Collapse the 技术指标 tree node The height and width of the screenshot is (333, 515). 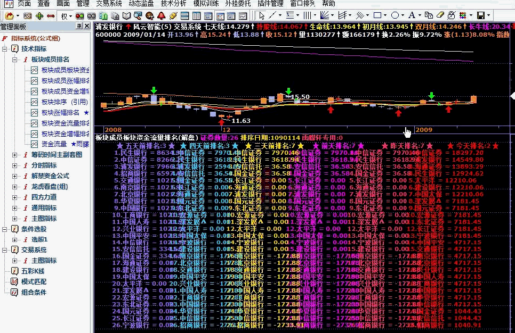[5, 49]
